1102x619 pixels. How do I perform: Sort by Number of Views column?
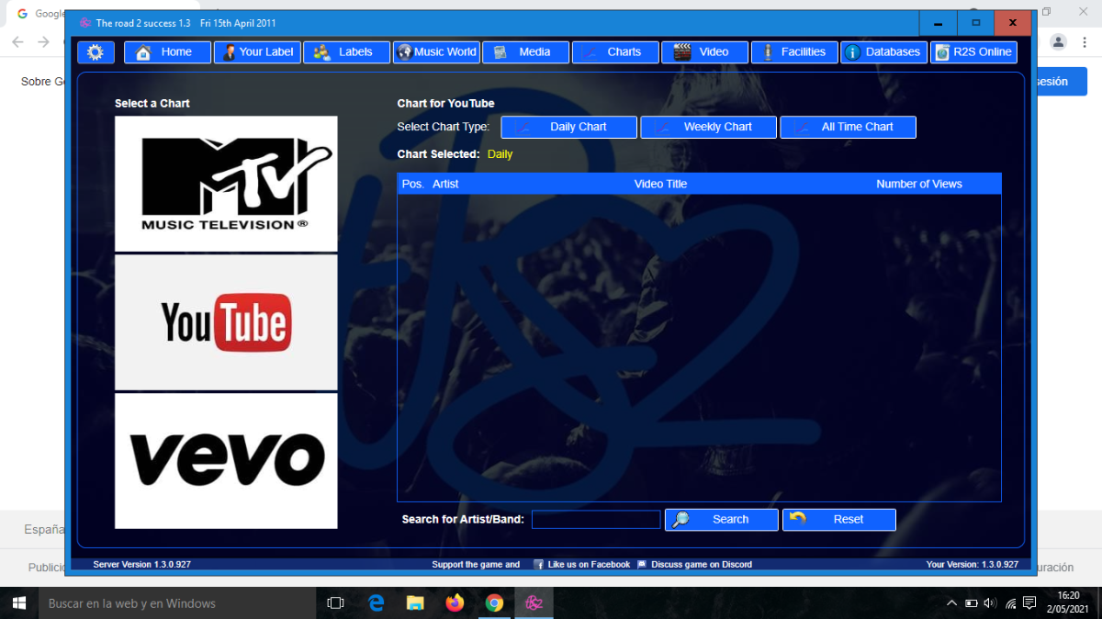918,184
